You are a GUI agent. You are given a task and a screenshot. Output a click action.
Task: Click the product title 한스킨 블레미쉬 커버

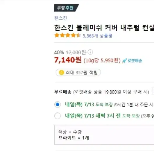point(104,28)
